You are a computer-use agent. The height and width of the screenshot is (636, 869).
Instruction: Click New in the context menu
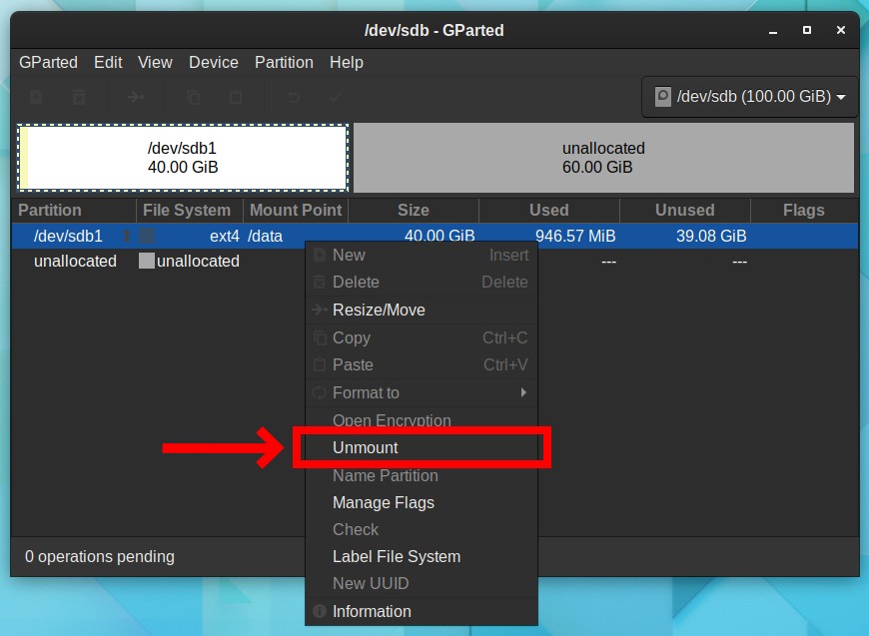click(x=422, y=255)
